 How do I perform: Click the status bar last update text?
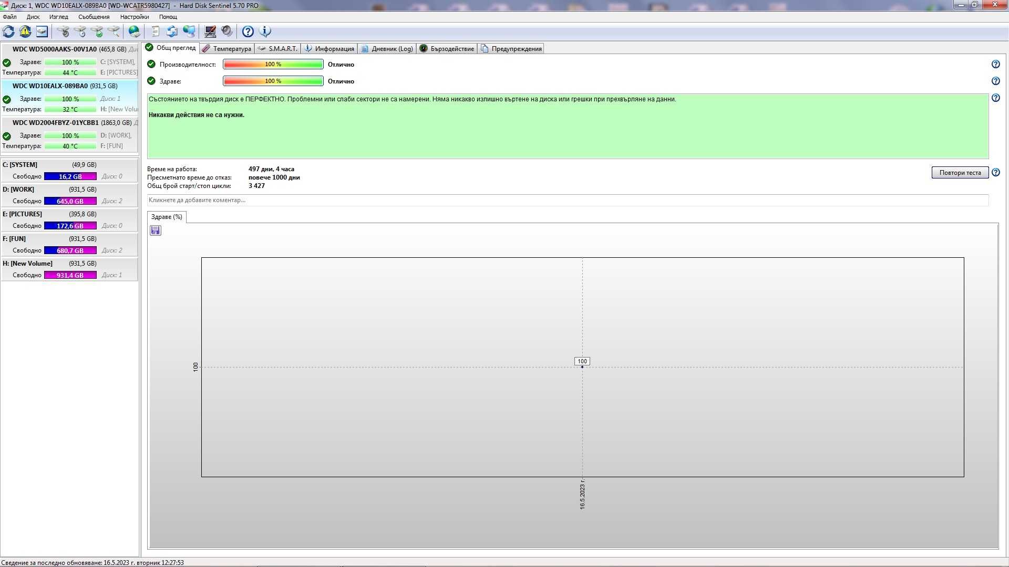pyautogui.click(x=92, y=562)
